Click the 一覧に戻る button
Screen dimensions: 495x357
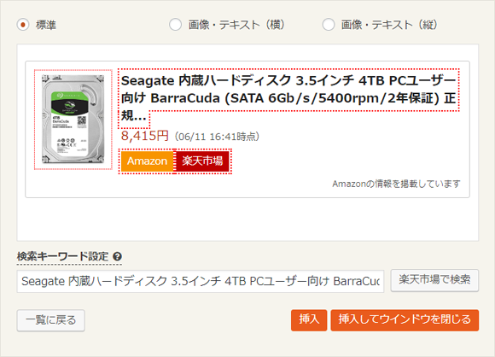tap(51, 320)
